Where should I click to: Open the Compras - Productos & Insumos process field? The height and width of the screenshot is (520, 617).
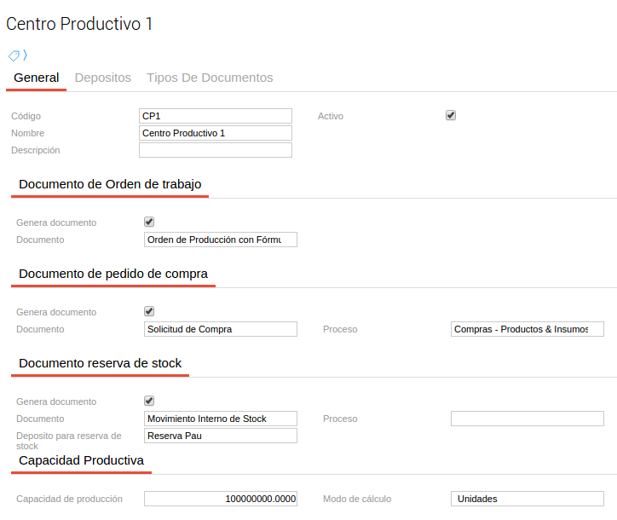[527, 329]
